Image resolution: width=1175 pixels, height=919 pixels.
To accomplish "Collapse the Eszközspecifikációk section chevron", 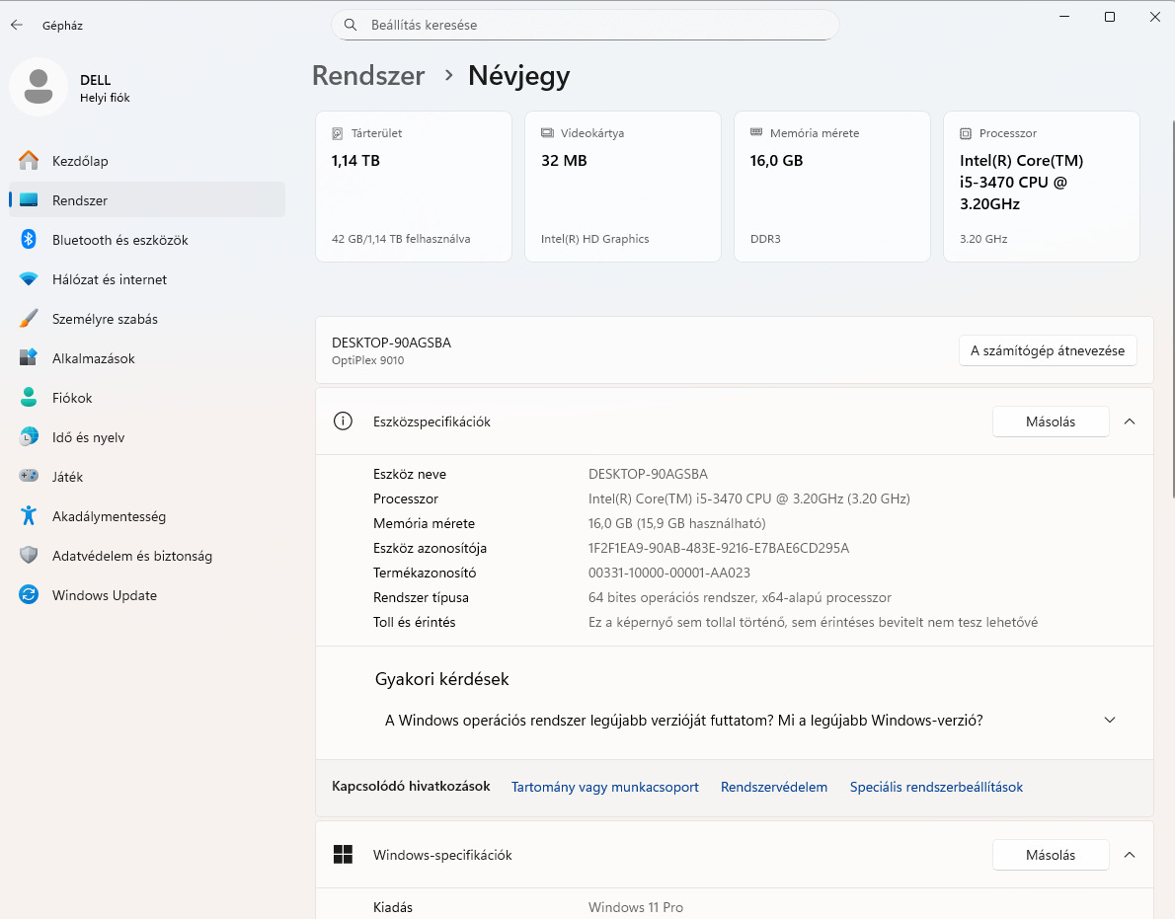I will [1130, 421].
